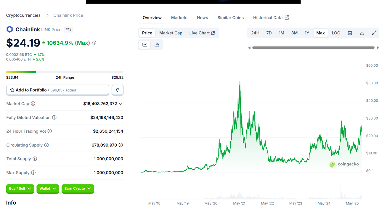379x209 pixels.
Task: Click the breadcrumb chevron separator
Action: pyautogui.click(x=47, y=15)
